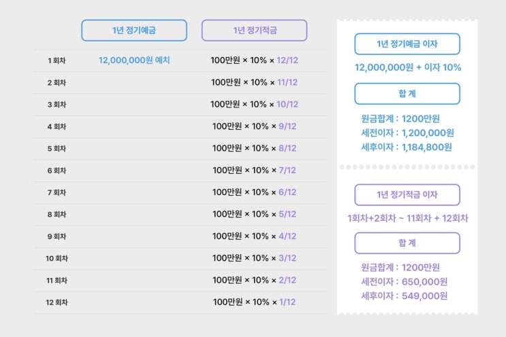Select the 1년 정기예금 이자 button
Image resolution: width=506 pixels, height=337 pixels.
tap(407, 44)
